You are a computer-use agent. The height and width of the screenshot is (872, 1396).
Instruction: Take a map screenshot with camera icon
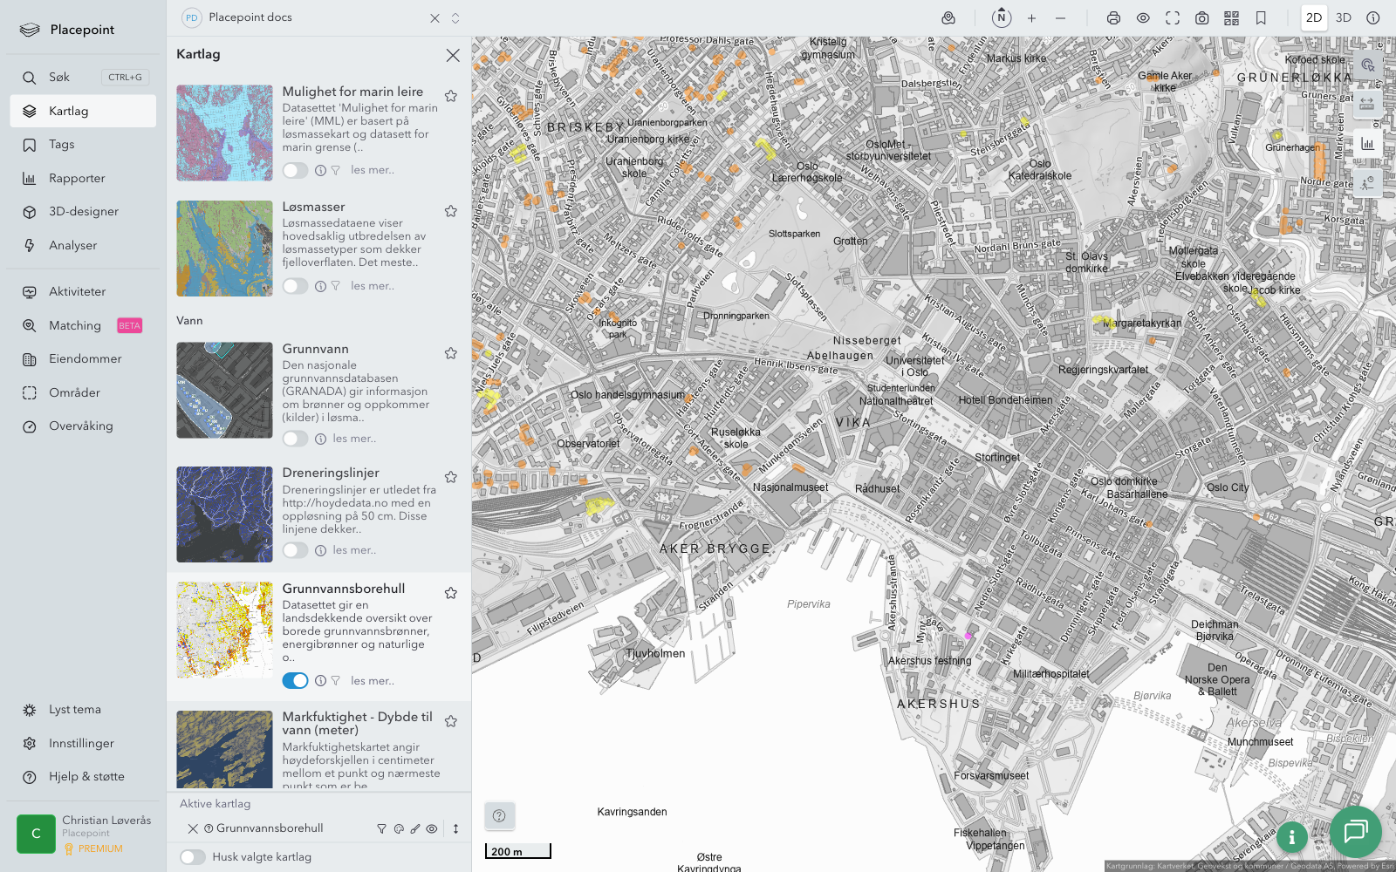tap(1201, 18)
